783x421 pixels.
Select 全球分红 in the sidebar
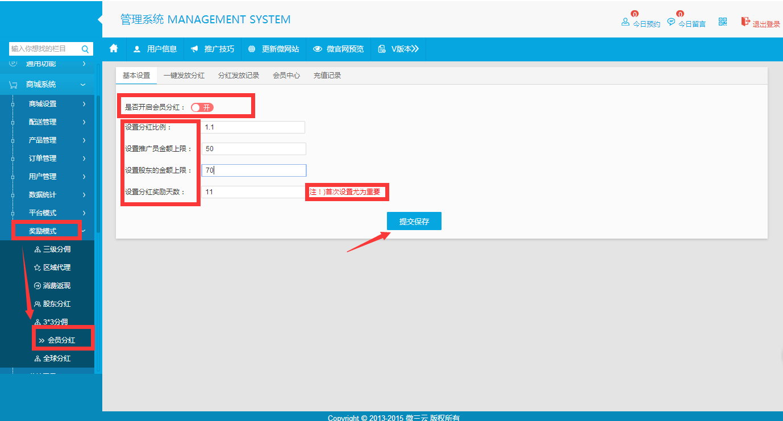[x=56, y=359]
